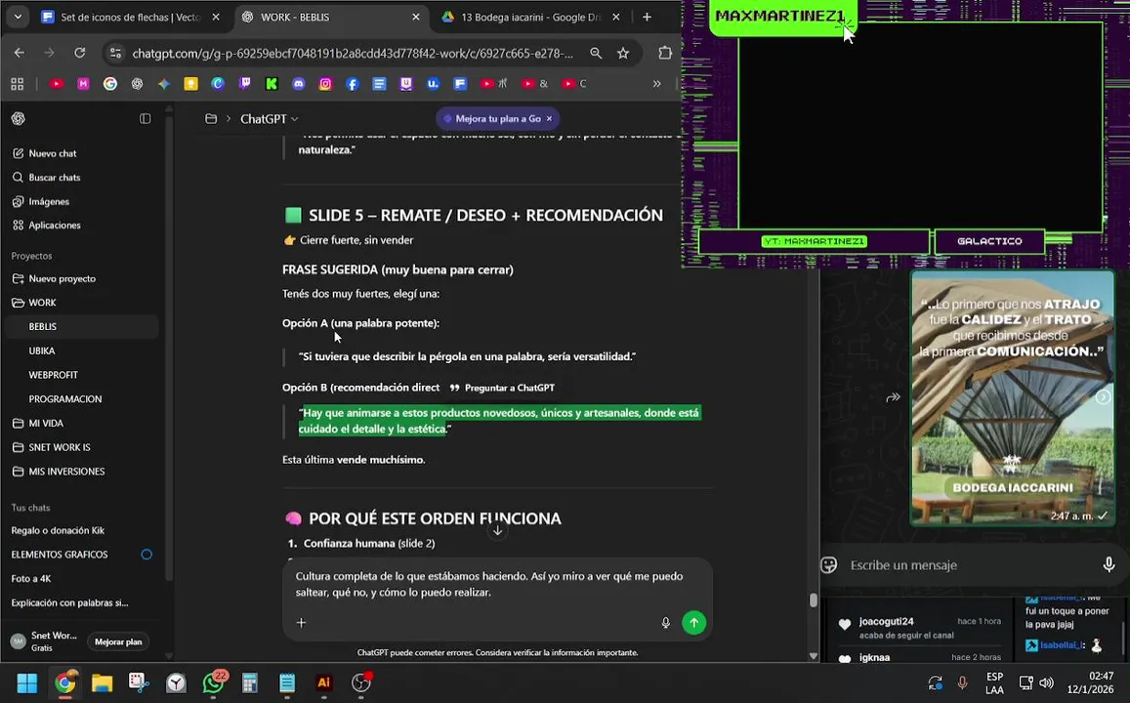Go back to previous page
This screenshot has width=1130, height=703.
click(20, 53)
